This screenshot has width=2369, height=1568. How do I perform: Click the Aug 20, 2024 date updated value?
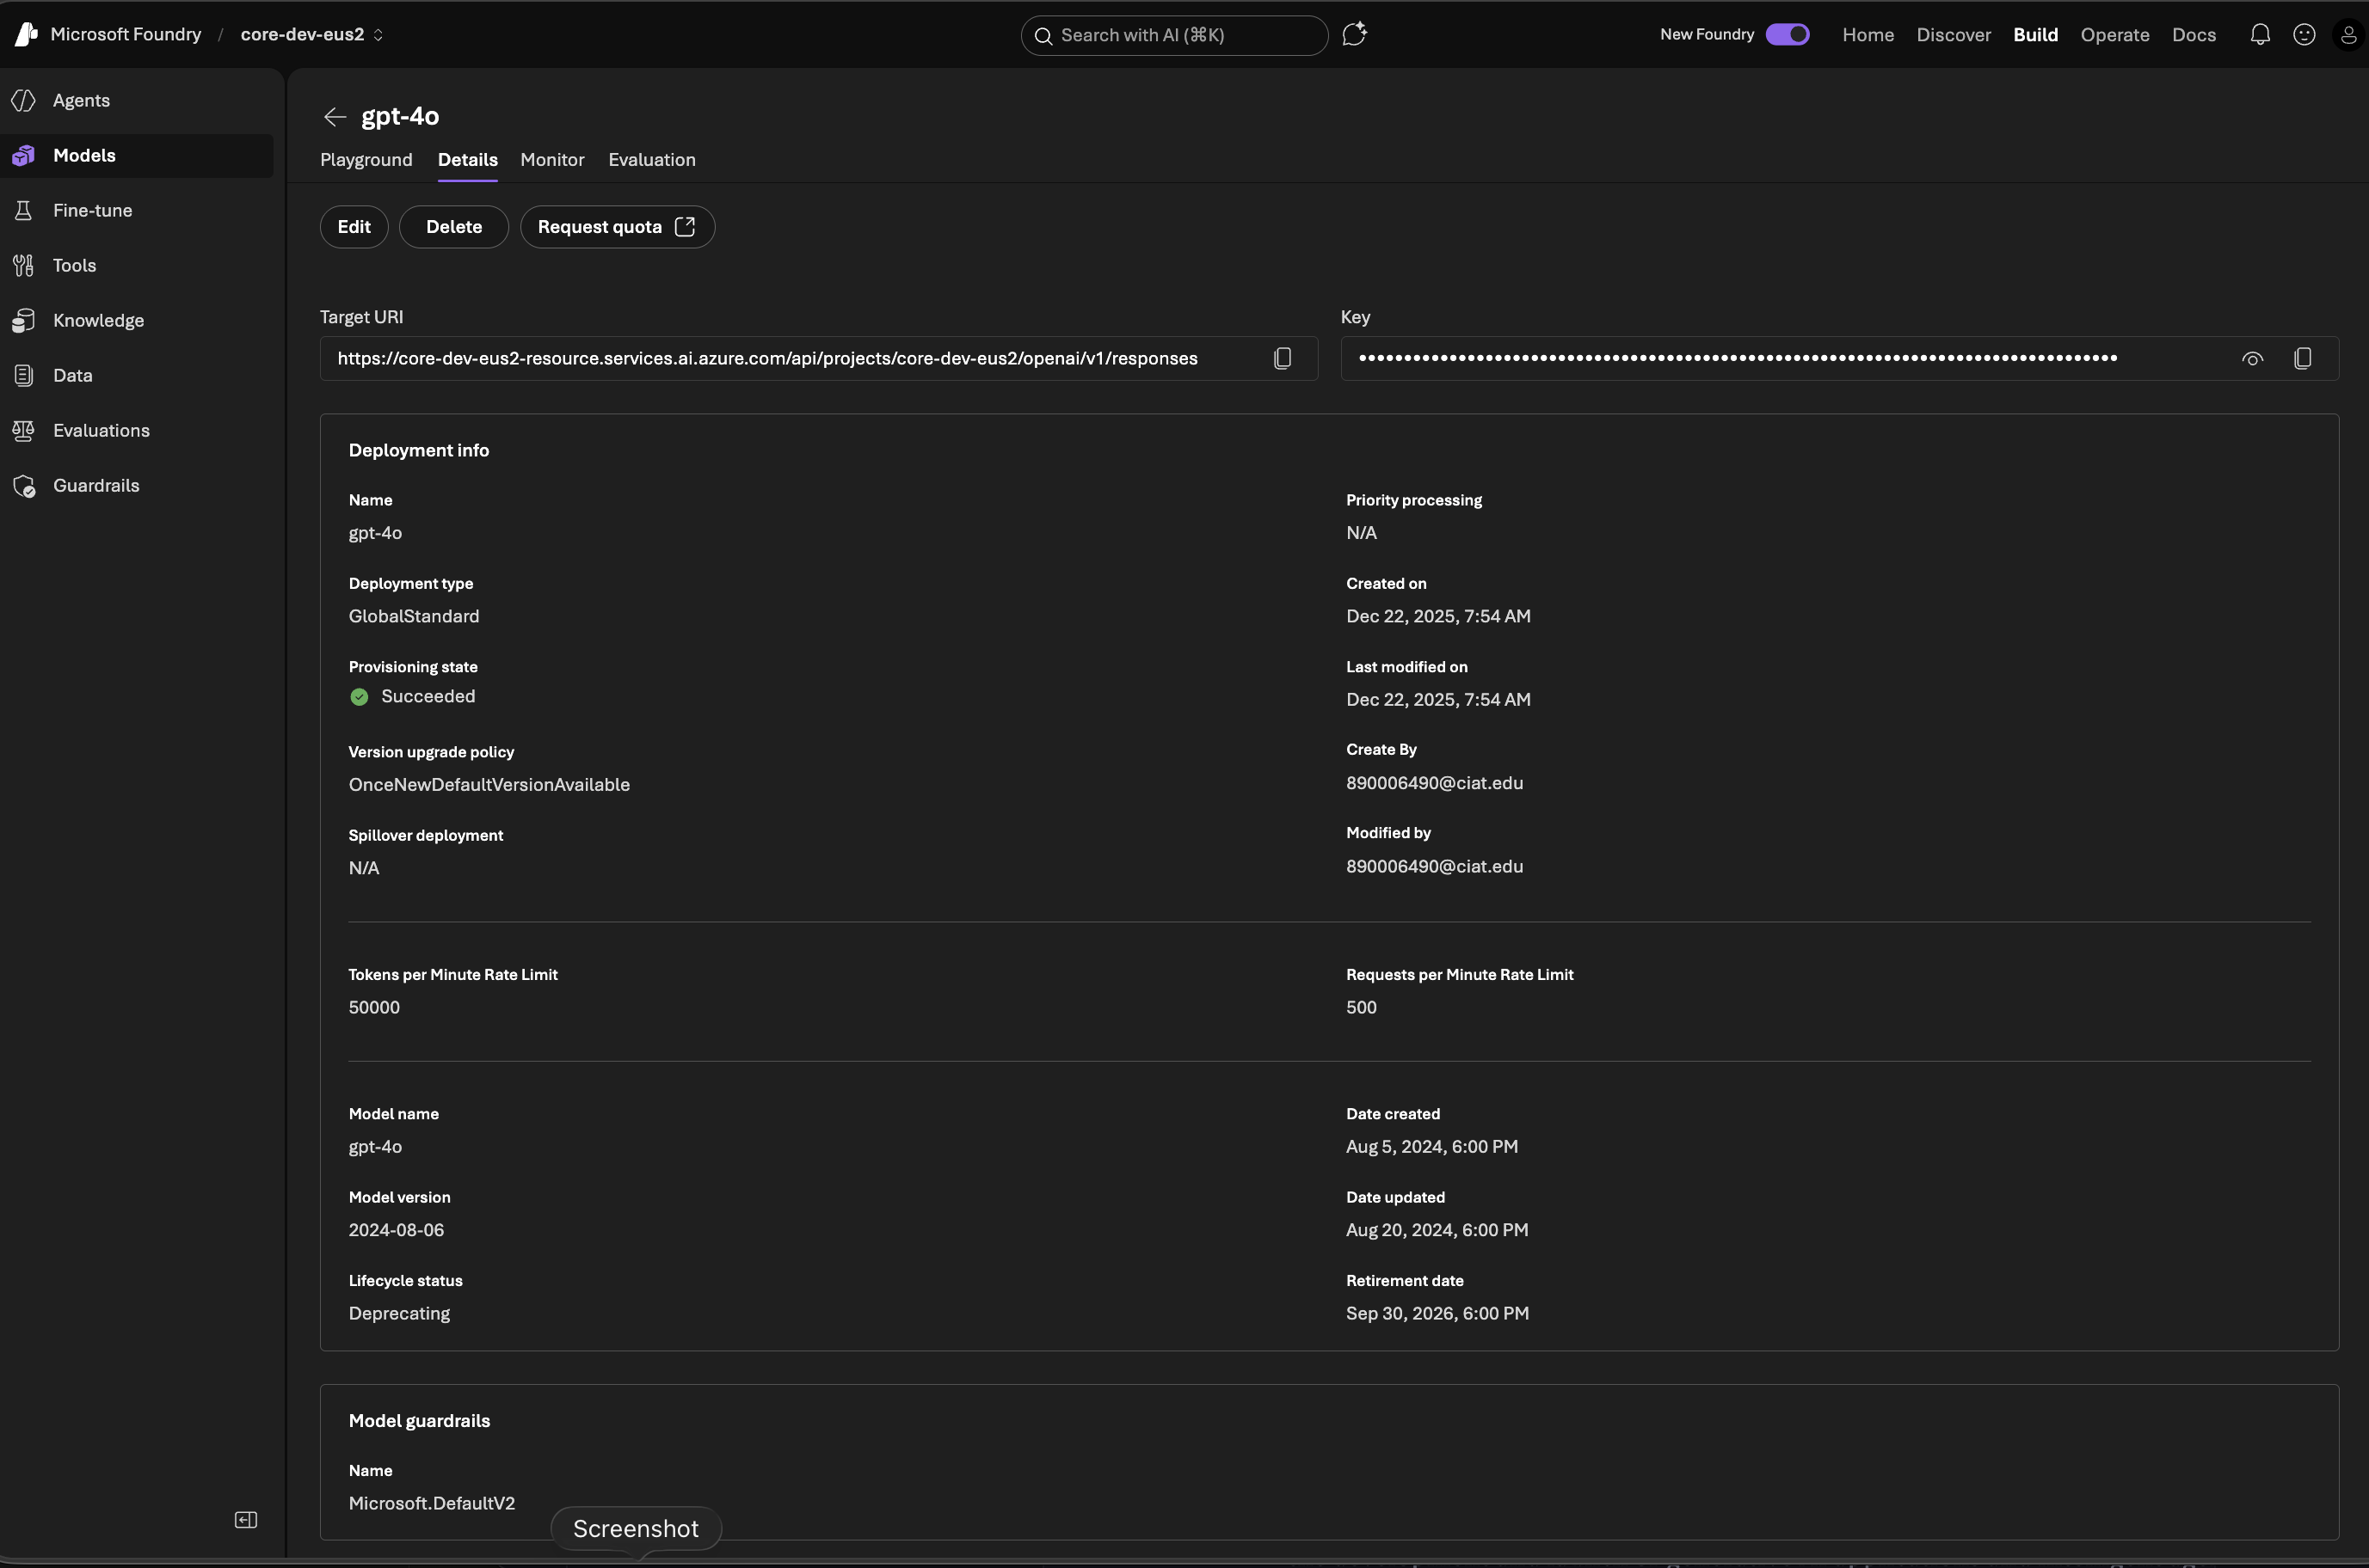pyautogui.click(x=1437, y=1231)
